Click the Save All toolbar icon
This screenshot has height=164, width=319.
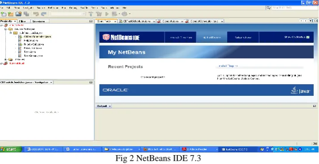pyautogui.click(x=26, y=14)
